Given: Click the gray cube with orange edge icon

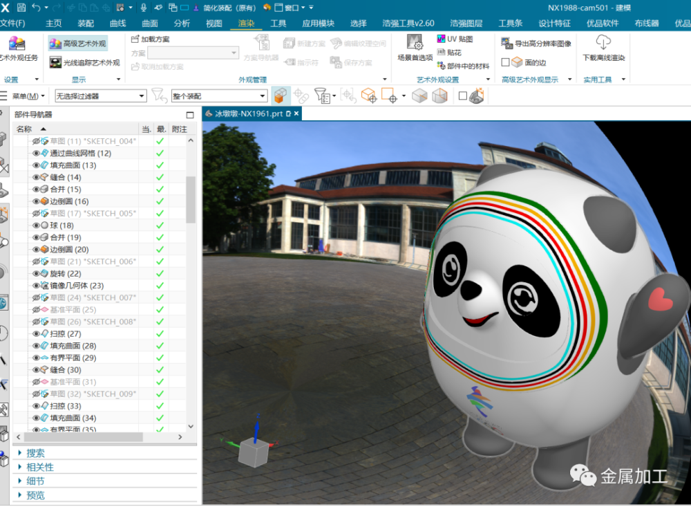Looking at the screenshot, I should (x=419, y=95).
